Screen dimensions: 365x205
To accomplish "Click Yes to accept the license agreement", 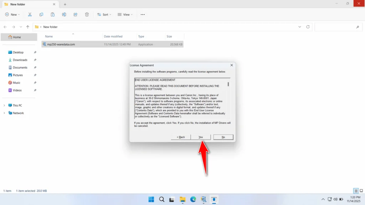I will 200,137.
